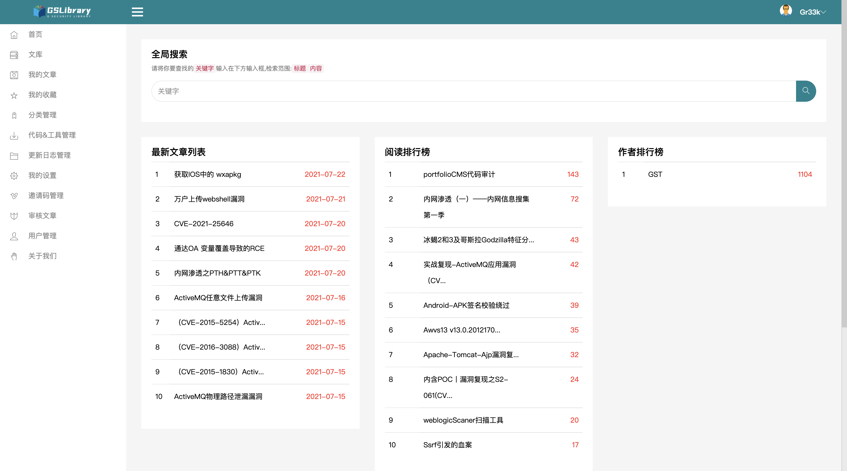Click the library (文库) icon
Screen dimensions: 847x471
point(14,55)
